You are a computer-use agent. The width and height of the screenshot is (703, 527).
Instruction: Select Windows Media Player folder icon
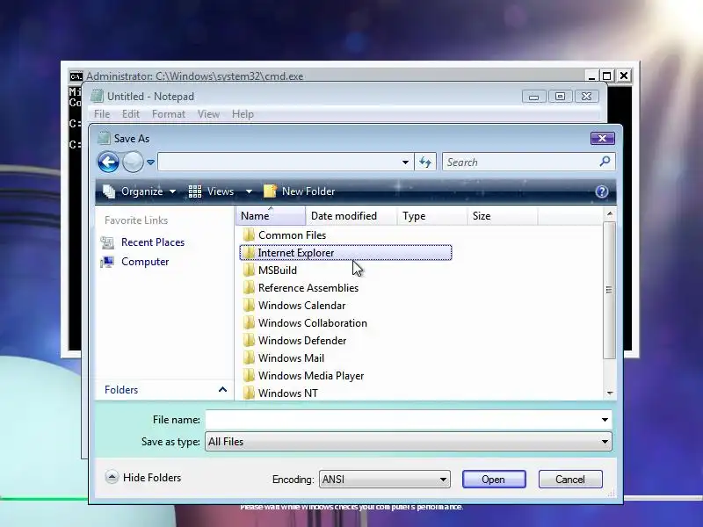tap(249, 376)
